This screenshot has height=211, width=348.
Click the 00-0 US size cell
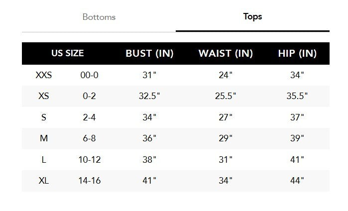pos(90,75)
